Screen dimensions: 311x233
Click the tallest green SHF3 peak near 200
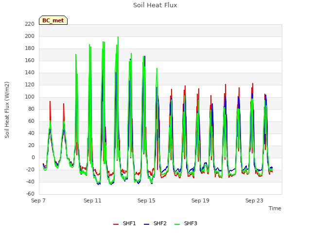118,37
